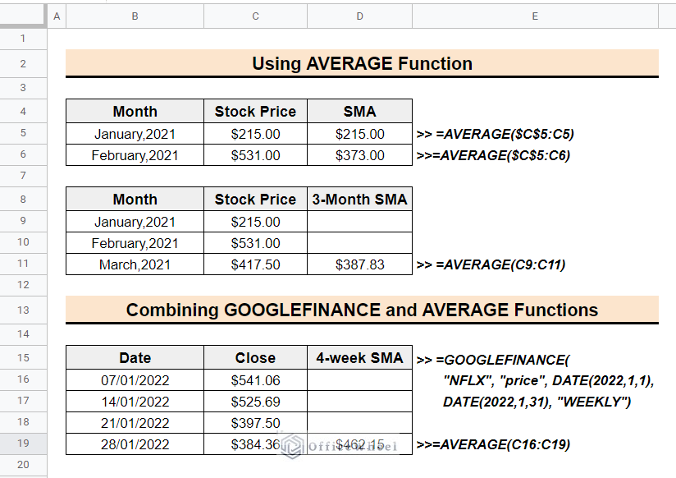Screen dimensions: 676x478
Task: Click the 'DATE(2022,1,31), "WEEKLY")' text
Action: [537, 402]
